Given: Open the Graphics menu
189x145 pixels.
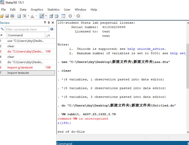Looking at the screenshot, I should pos(37,10).
